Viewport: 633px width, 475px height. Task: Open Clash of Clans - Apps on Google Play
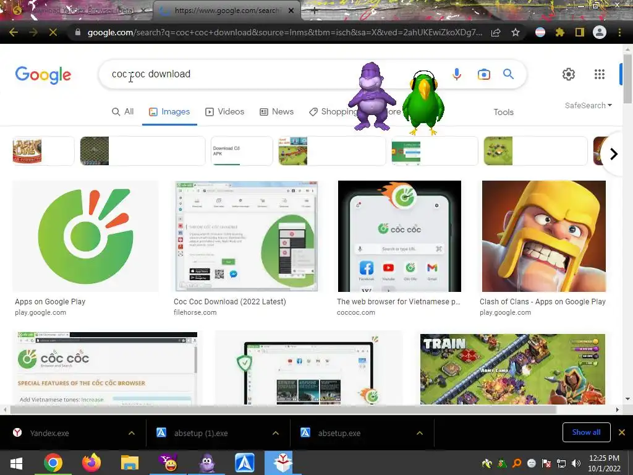pyautogui.click(x=543, y=302)
